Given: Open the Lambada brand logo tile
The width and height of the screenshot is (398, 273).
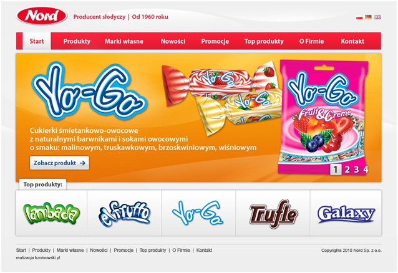Looking at the screenshot, I should tap(52, 213).
